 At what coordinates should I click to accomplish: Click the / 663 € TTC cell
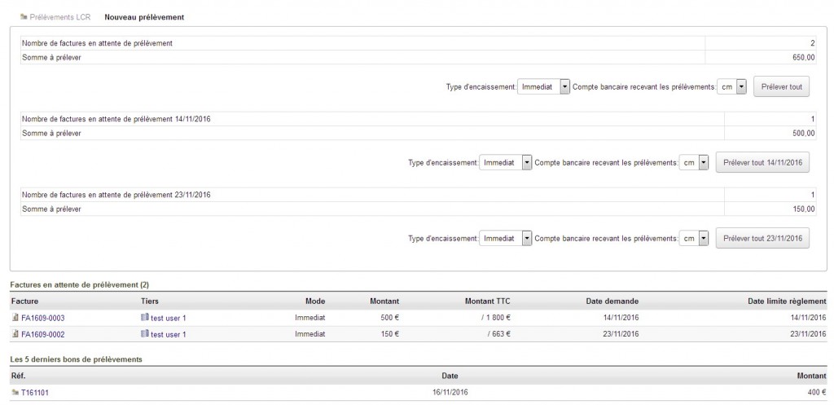point(499,335)
